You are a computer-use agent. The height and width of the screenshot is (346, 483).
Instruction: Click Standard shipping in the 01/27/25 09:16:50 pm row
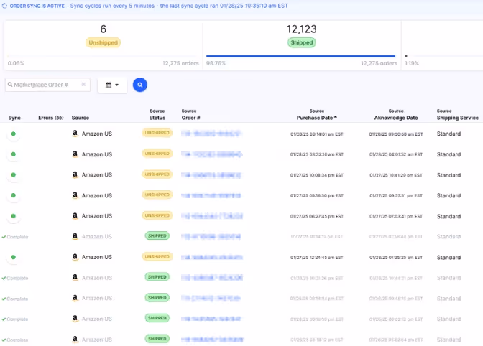448,195
